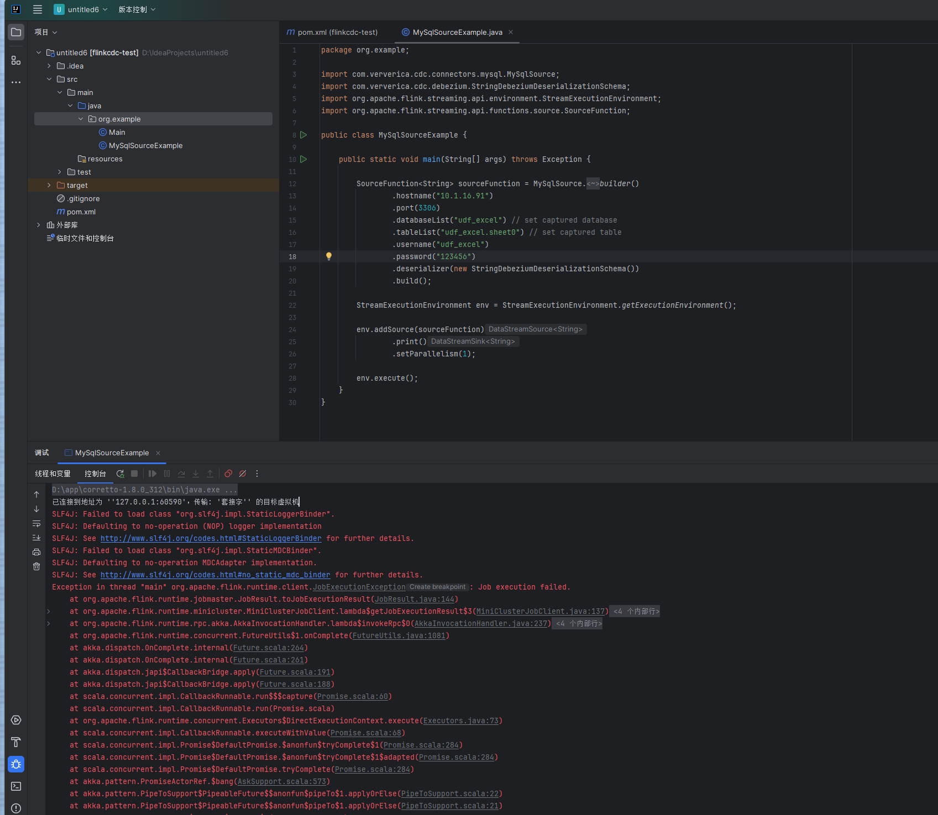Image resolution: width=938 pixels, height=815 pixels.
Task: Collapse the untitled6 root project node
Action: click(39, 52)
